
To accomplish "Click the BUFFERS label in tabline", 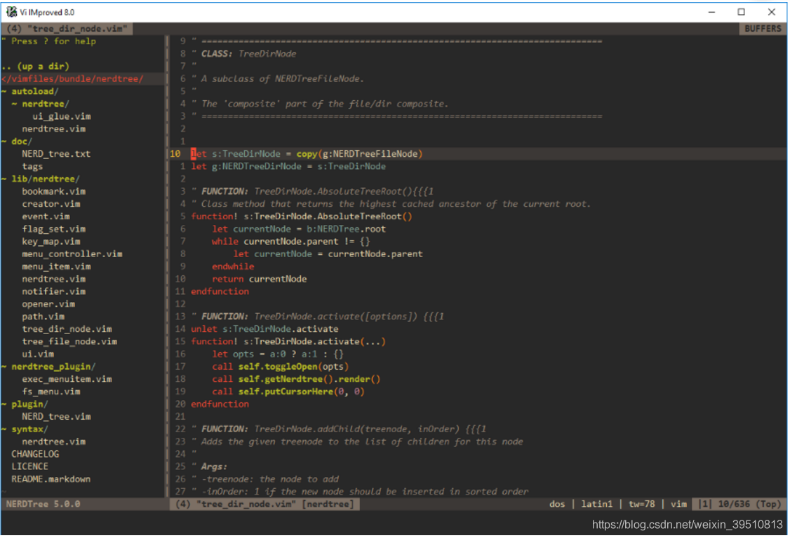I will pyautogui.click(x=763, y=29).
